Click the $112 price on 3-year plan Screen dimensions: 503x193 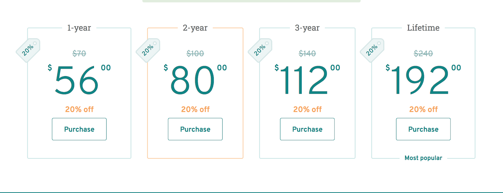click(304, 80)
